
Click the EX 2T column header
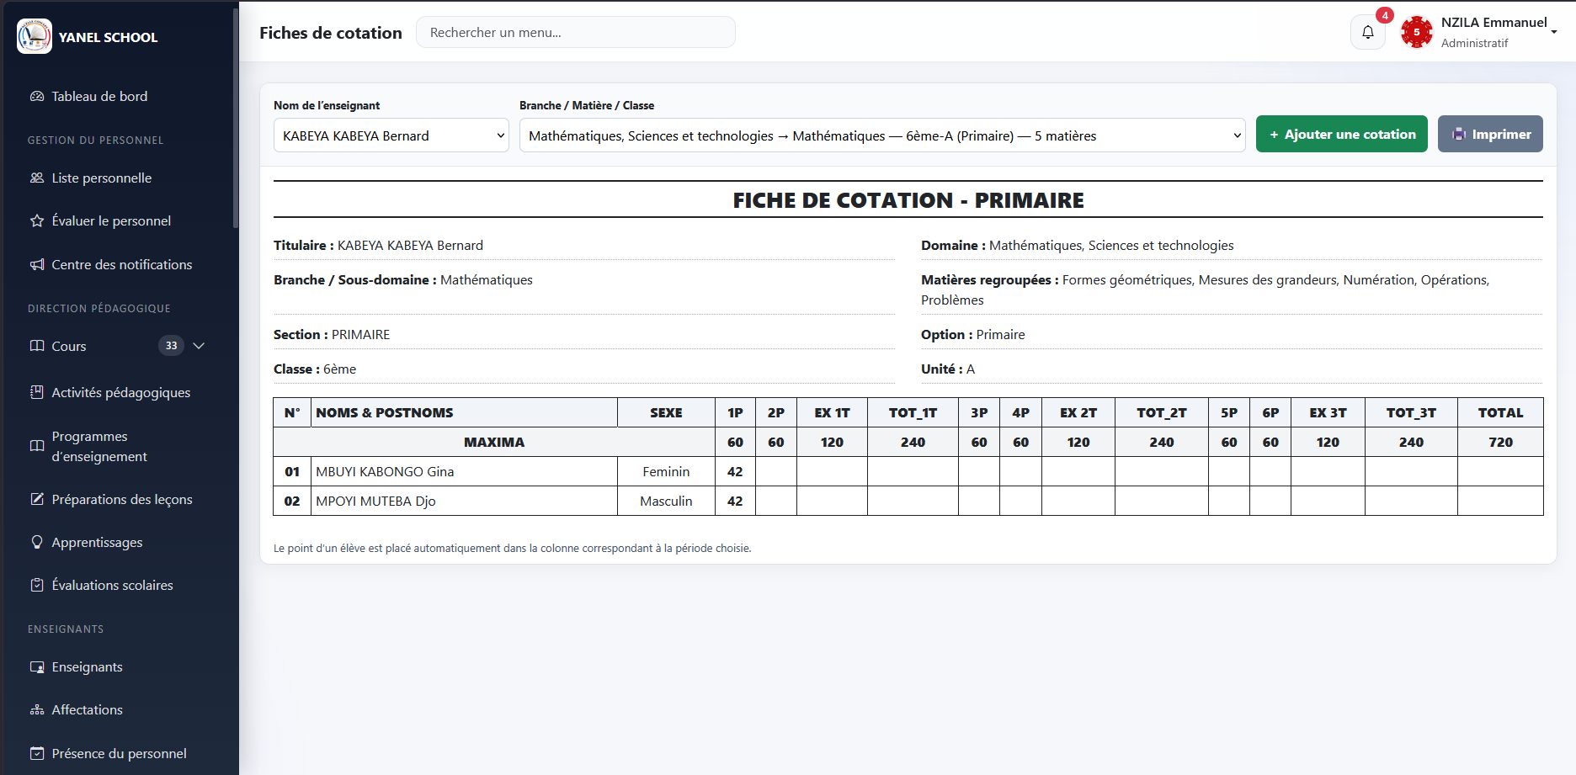(1078, 412)
